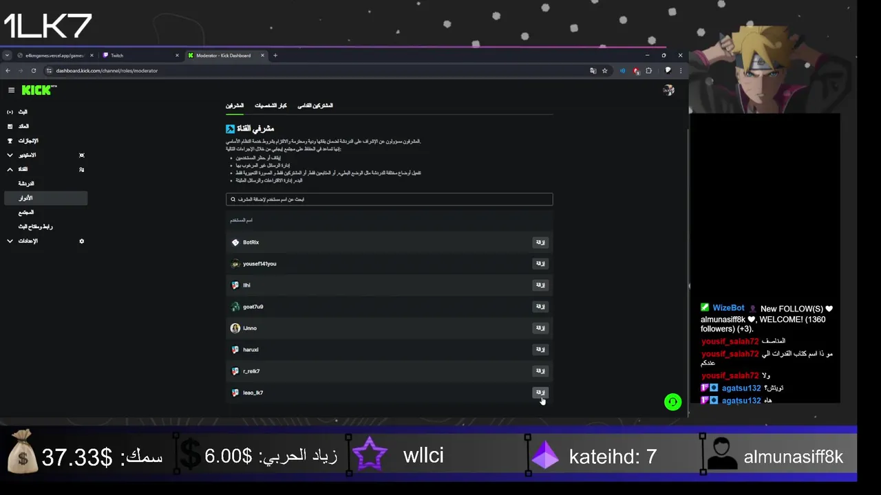Open the browser extensions puzzle icon
This screenshot has width=881, height=495.
click(648, 71)
